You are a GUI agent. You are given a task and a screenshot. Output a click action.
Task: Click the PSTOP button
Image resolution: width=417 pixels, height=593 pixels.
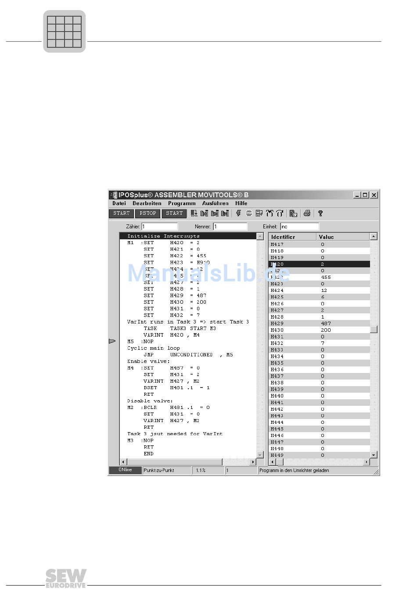pos(148,213)
